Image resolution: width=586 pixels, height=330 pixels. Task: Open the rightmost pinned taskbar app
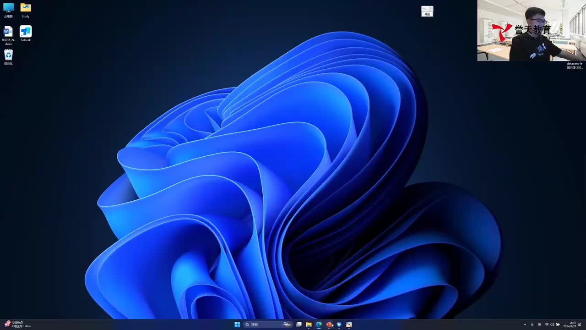[x=349, y=324]
